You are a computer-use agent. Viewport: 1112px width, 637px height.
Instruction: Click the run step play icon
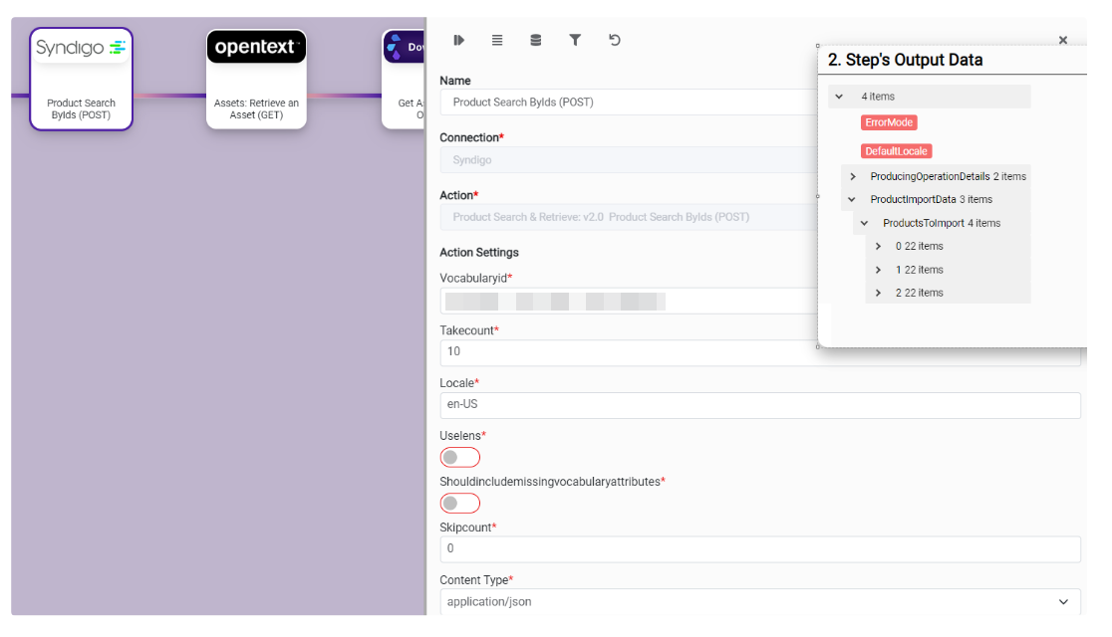458,40
